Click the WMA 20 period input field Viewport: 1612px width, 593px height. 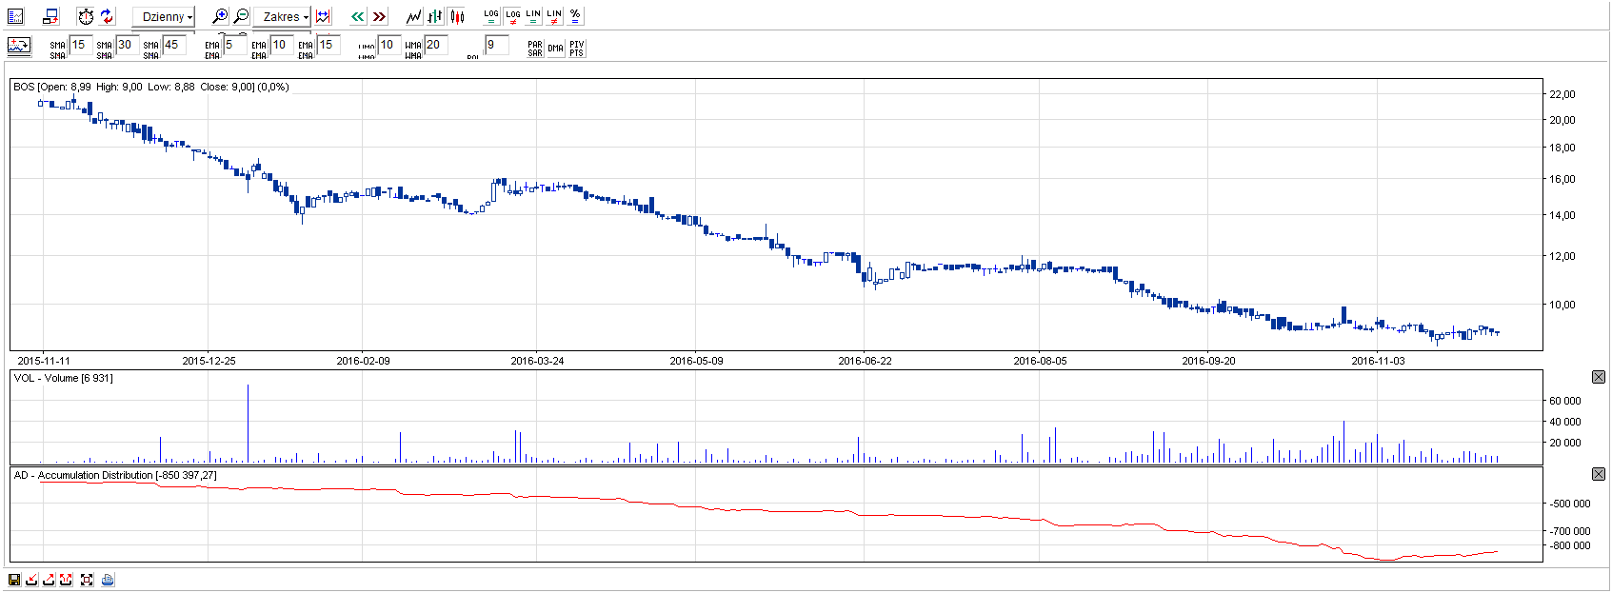tap(435, 45)
